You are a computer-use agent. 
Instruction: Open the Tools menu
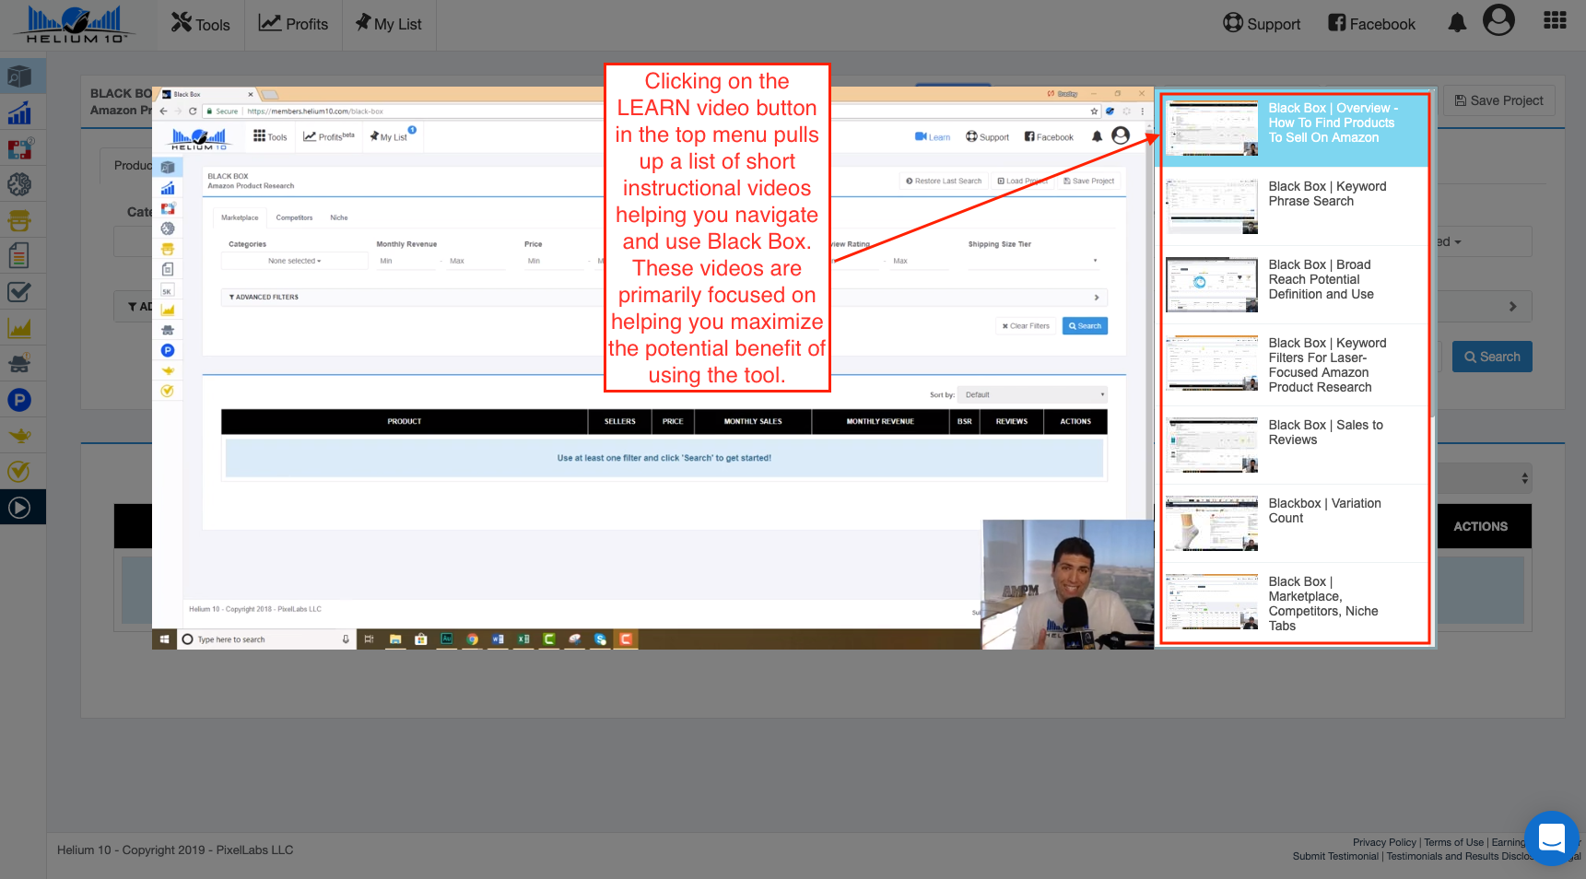pos(201,24)
